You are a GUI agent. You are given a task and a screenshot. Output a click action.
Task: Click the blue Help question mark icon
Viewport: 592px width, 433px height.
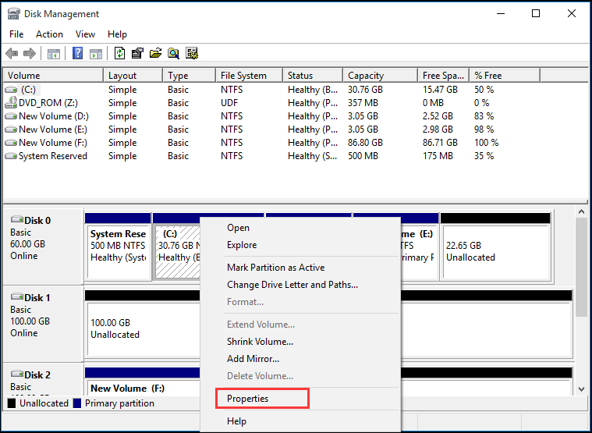point(78,54)
